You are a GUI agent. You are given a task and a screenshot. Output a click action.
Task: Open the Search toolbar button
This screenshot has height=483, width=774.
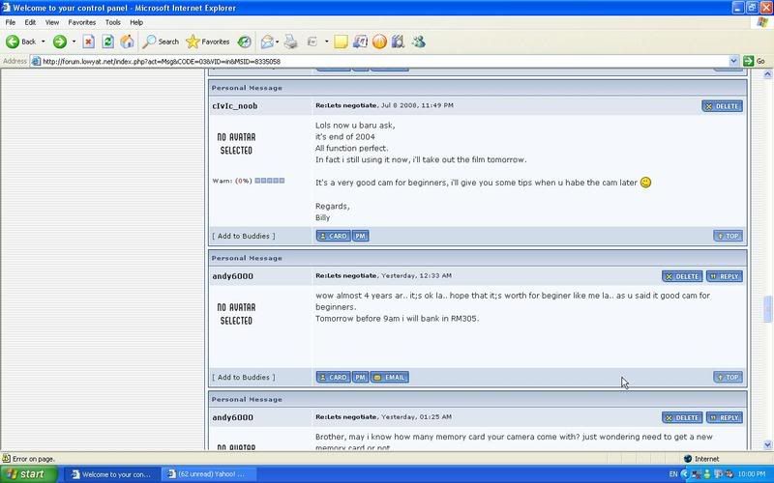click(x=161, y=42)
